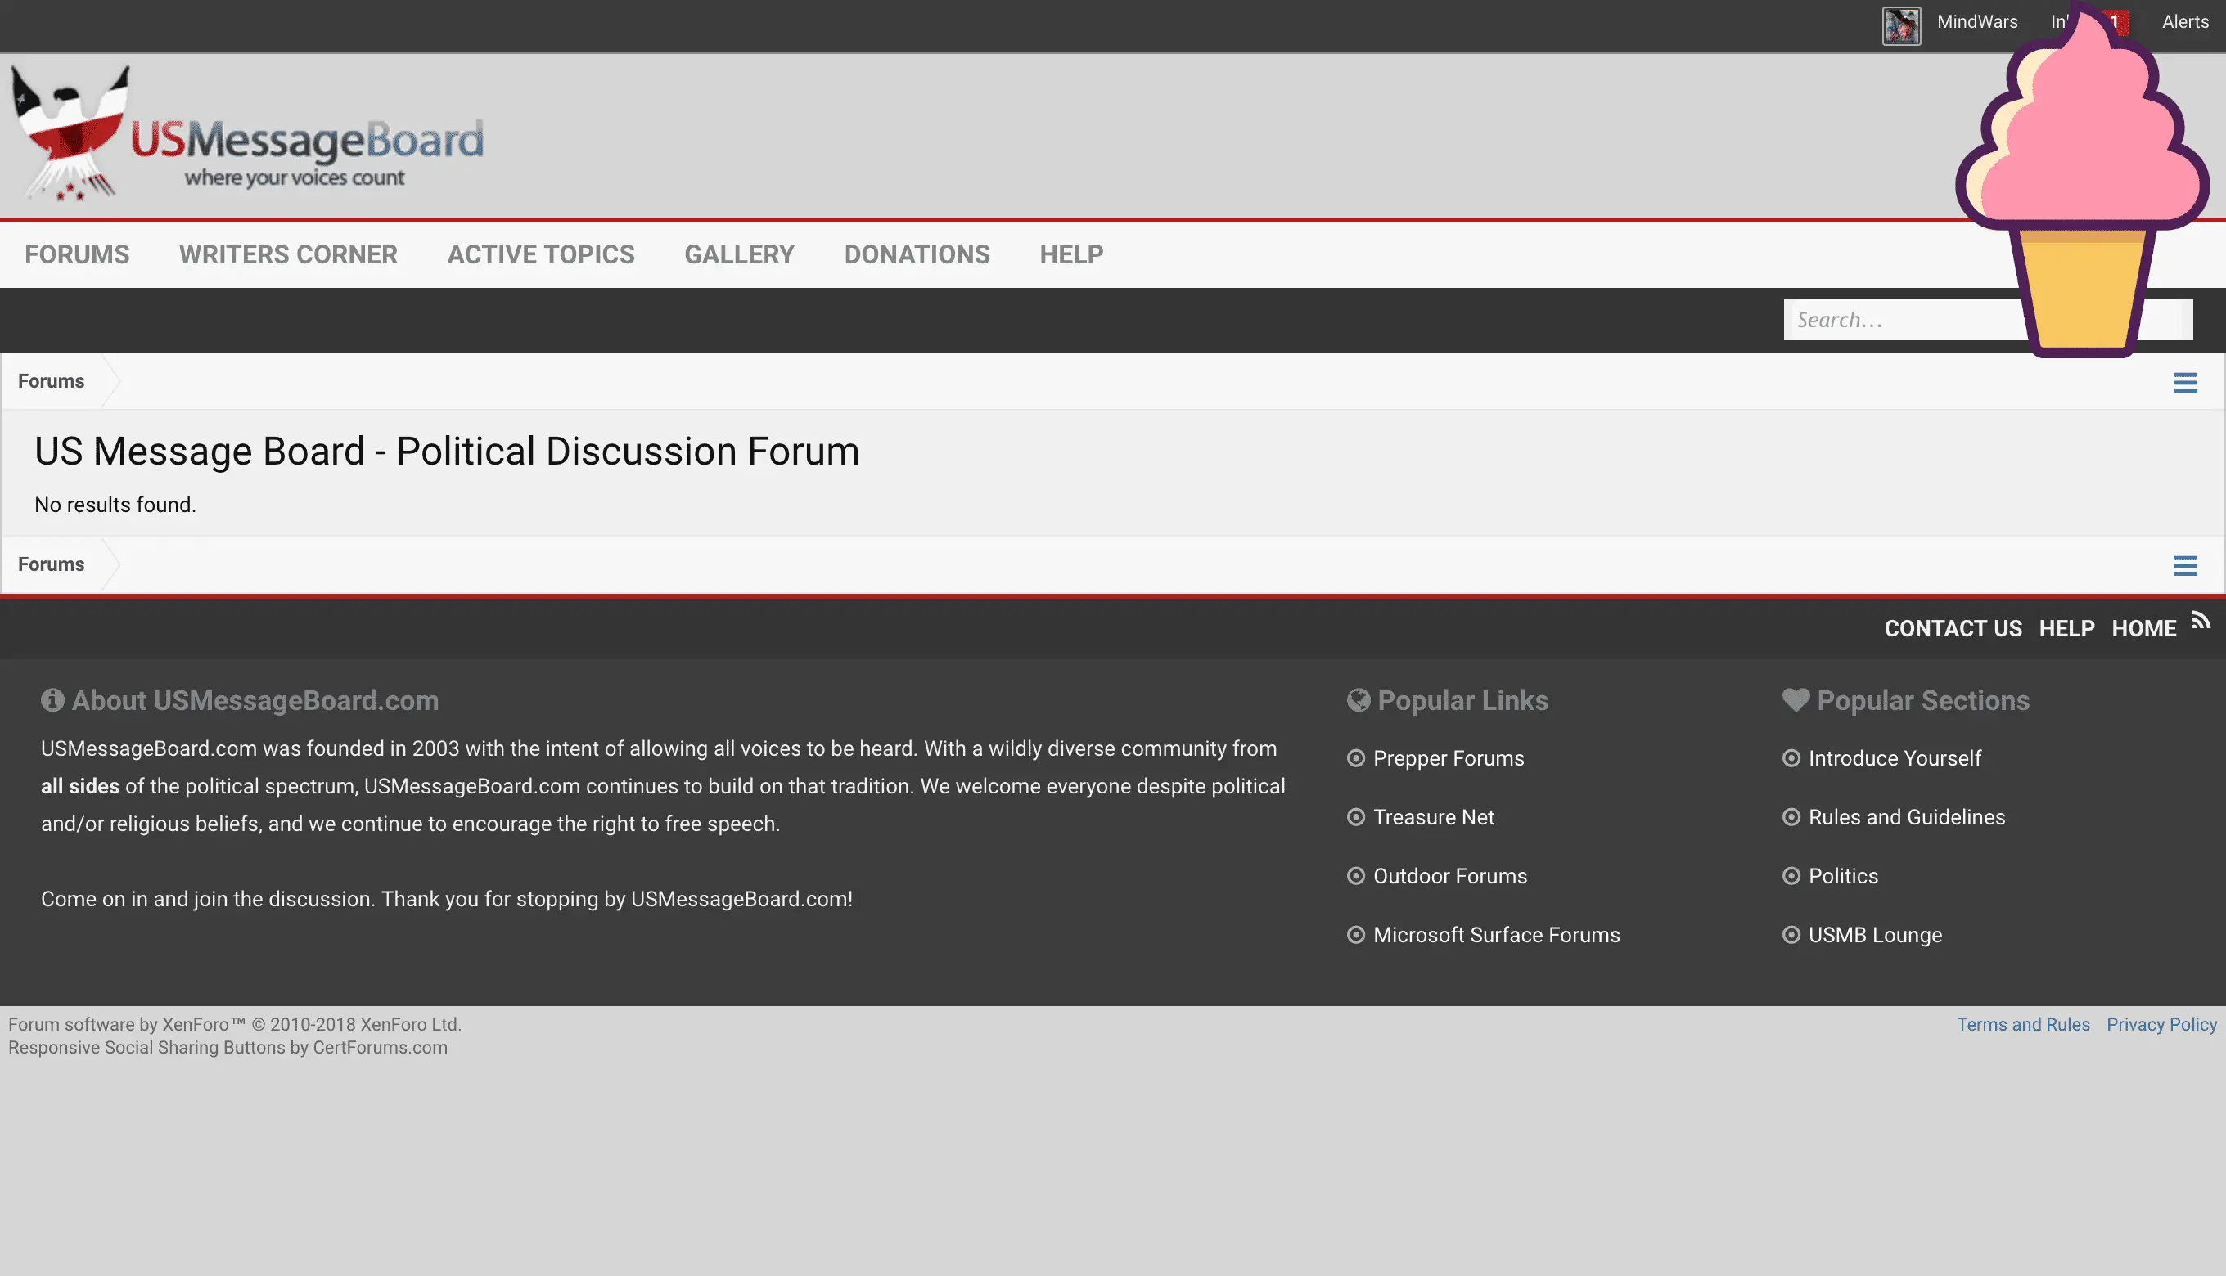Screen dimensions: 2226x1276
Task: Select the Donations navigation tab
Action: [916, 254]
